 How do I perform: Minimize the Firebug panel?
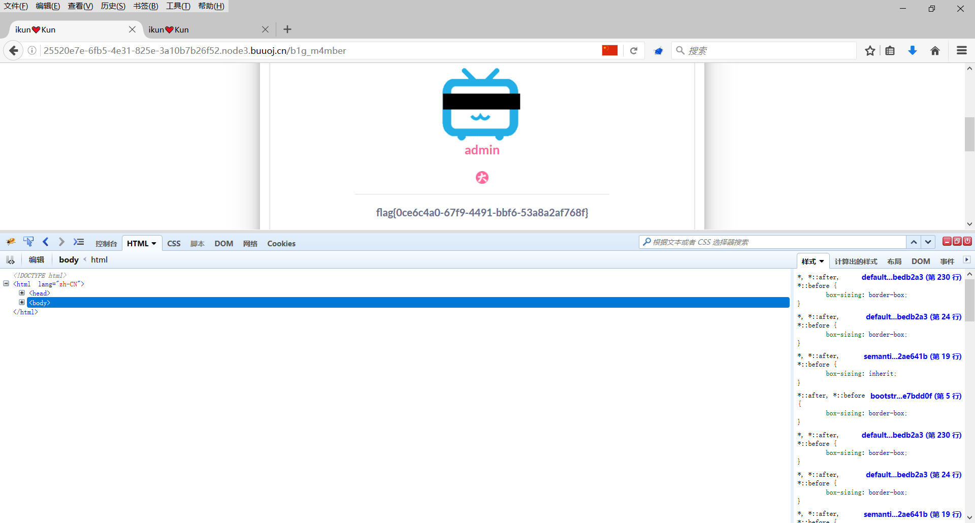tap(947, 241)
